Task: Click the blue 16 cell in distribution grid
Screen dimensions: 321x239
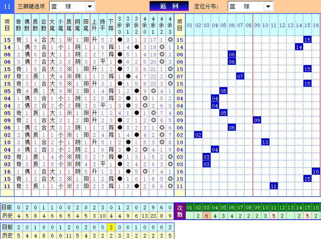Action: tap(316, 172)
